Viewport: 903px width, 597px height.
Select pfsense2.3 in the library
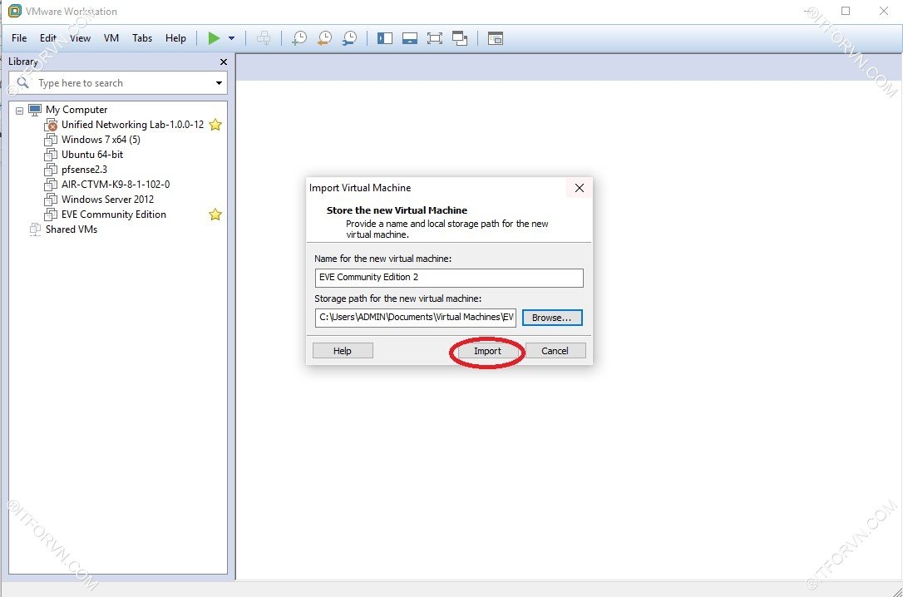coord(84,170)
